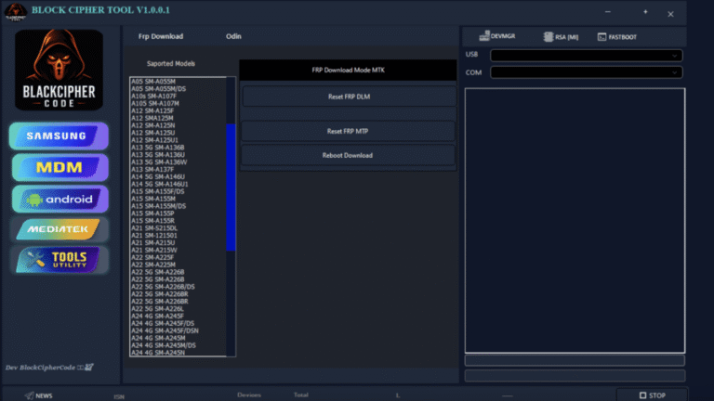Select A22 5G SM-A226L model

[157, 309]
